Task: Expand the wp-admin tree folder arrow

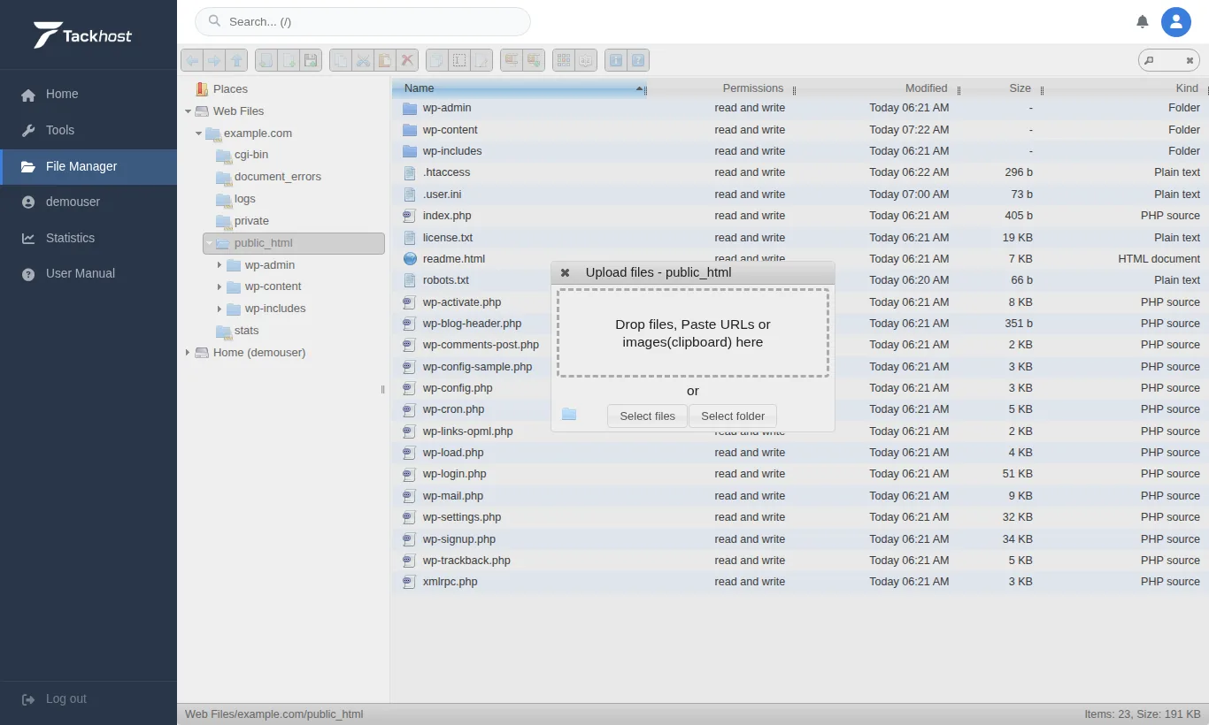Action: (x=219, y=264)
